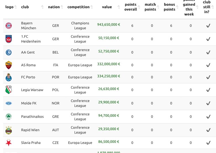Click the Molde FK still-in checkmark
The image size is (216, 153).
pos(208,103)
